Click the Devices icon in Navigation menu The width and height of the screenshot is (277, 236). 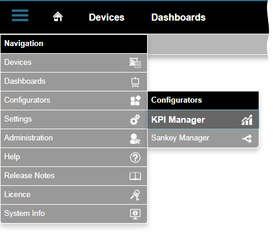pyautogui.click(x=135, y=63)
